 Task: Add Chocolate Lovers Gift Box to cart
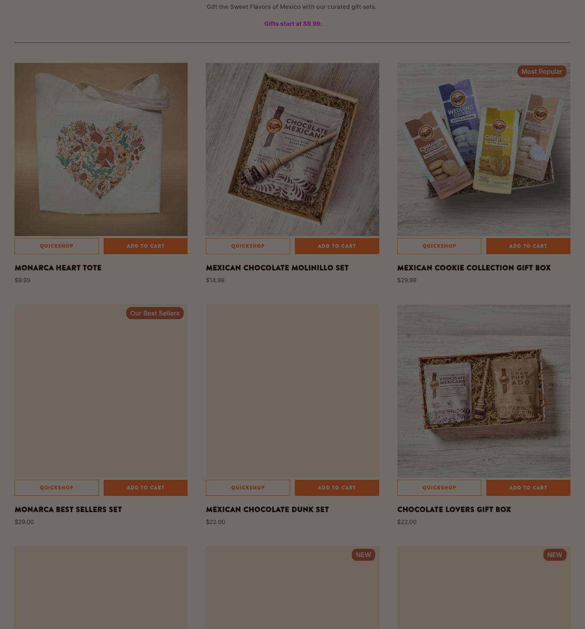point(528,488)
